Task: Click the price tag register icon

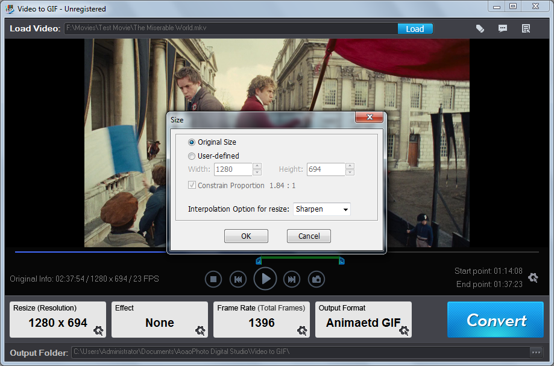Action: pos(480,28)
